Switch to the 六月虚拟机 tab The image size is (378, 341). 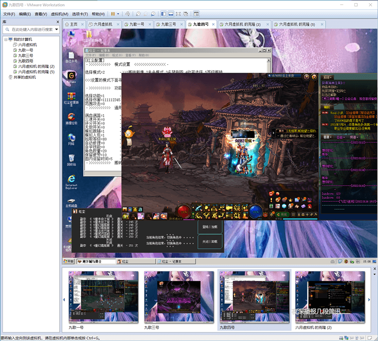pos(103,25)
